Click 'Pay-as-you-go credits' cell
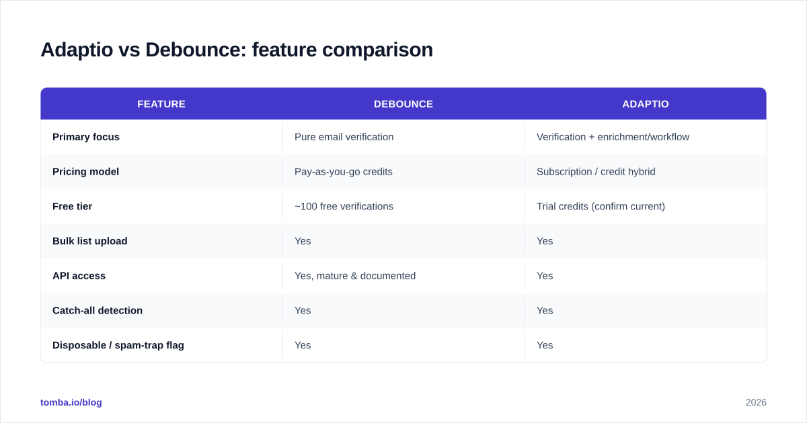The image size is (807, 423). click(344, 172)
